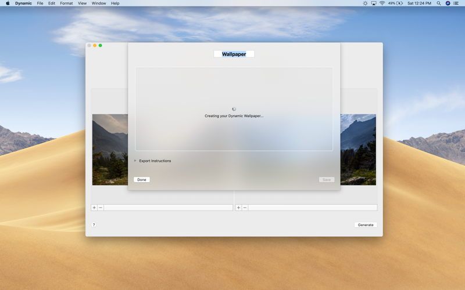Open the help question mark button

pyautogui.click(x=94, y=225)
